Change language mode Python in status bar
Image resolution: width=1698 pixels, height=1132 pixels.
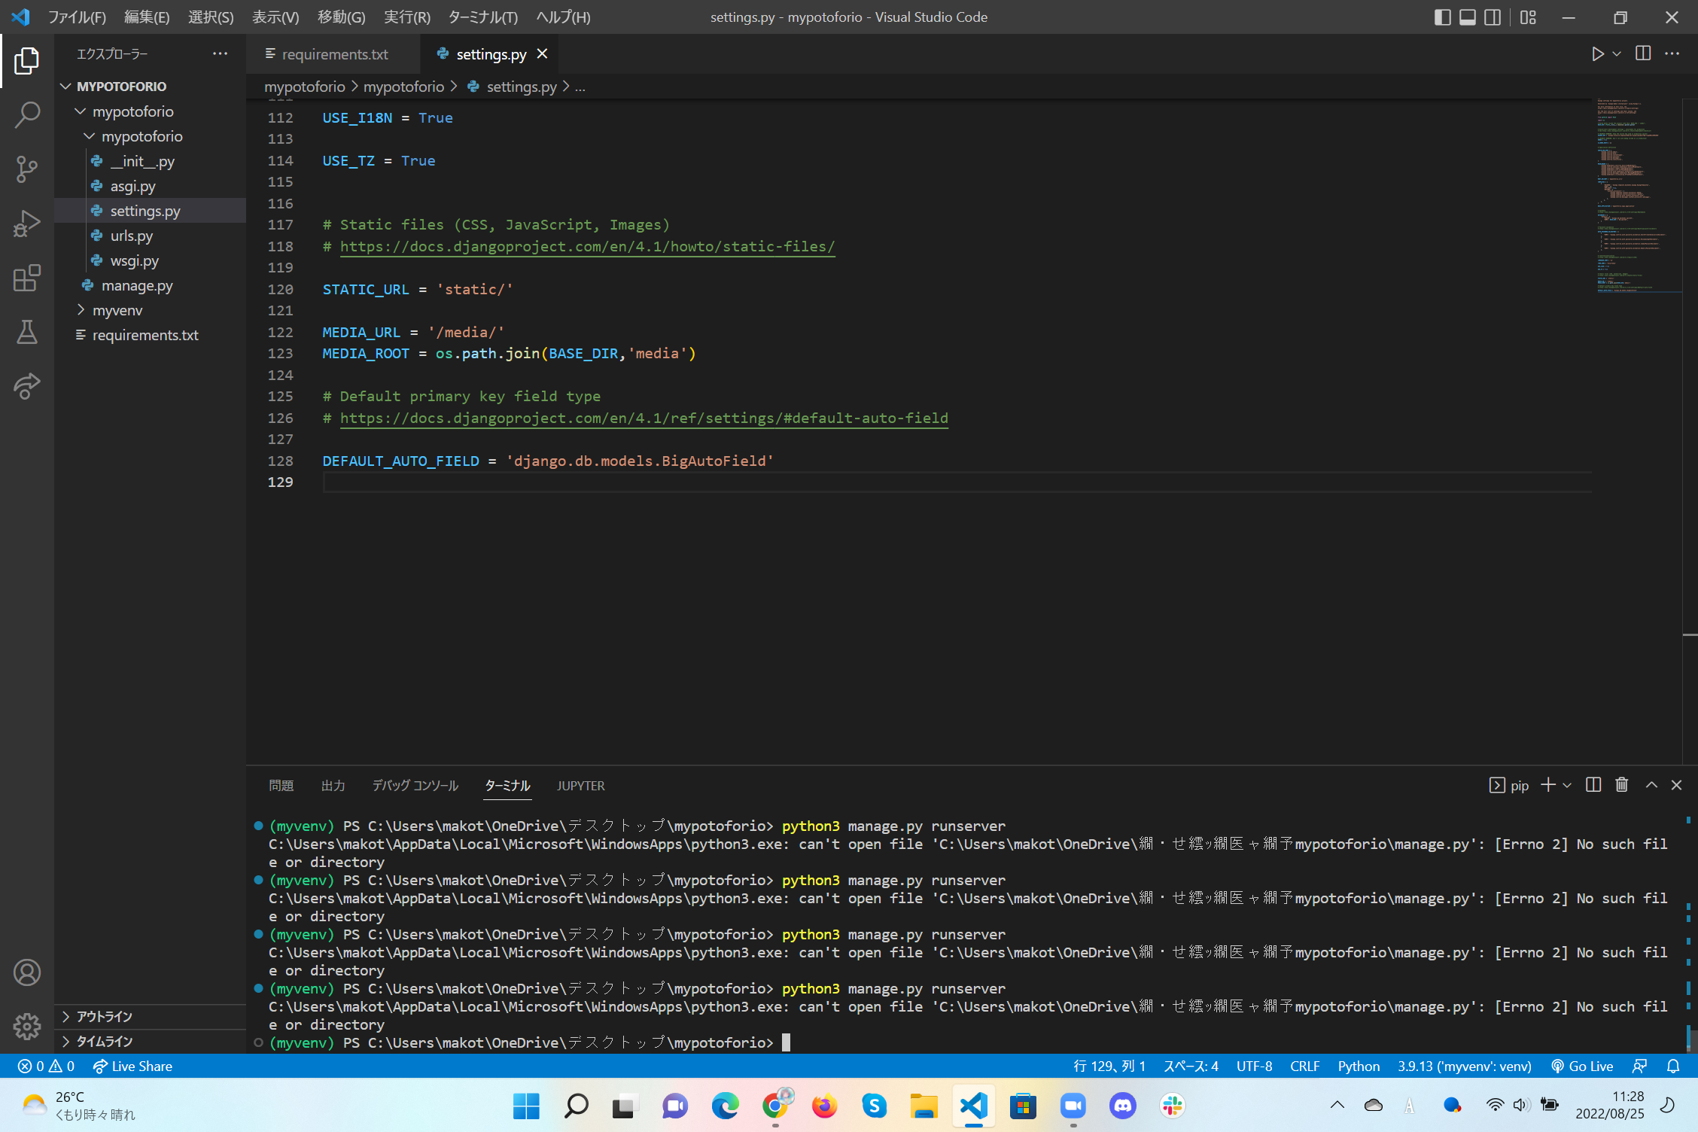1359,1066
